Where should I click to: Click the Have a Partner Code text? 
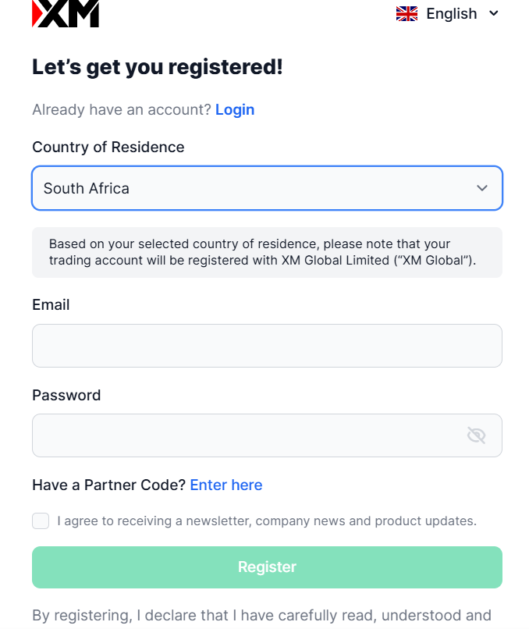pos(108,485)
